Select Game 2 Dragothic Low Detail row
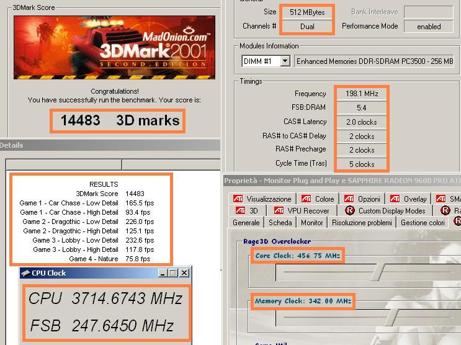Screen dimensions: 461x345 coord(88,222)
